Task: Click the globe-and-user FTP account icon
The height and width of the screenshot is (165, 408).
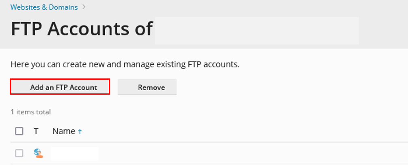Action: (38, 153)
